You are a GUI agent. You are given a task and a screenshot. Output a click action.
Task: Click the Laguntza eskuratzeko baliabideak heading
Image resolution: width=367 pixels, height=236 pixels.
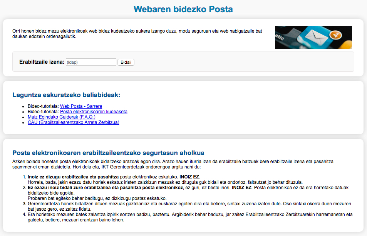point(66,95)
